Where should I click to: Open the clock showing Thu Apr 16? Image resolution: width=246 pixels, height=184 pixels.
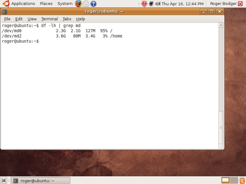[183, 4]
